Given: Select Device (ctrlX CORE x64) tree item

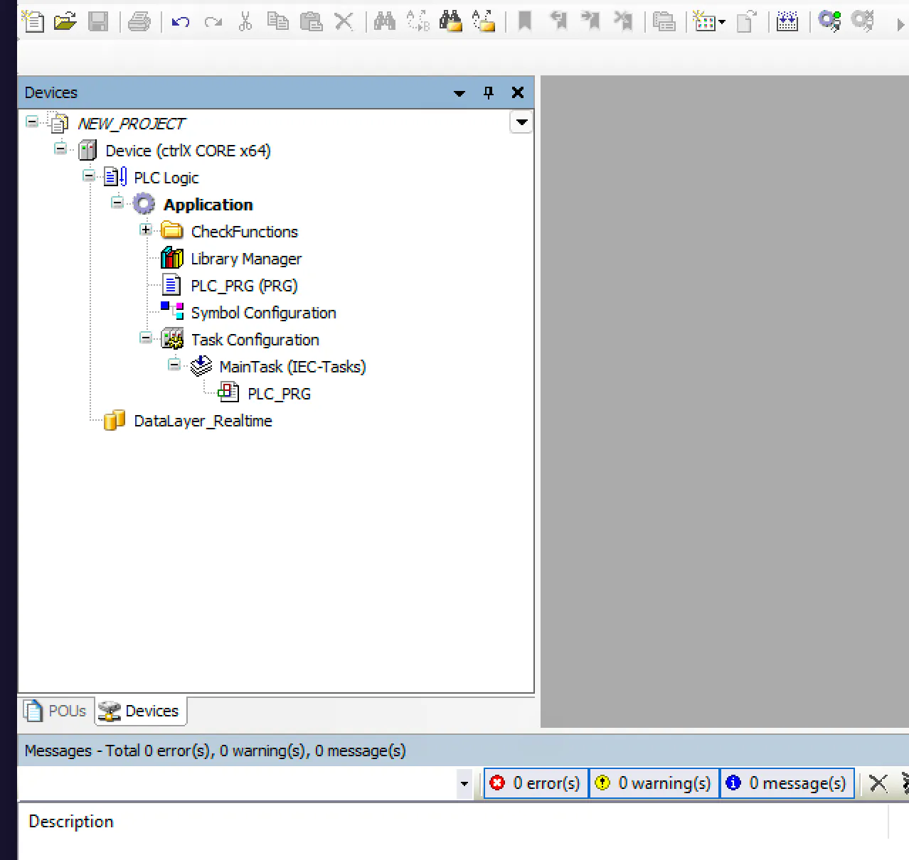Looking at the screenshot, I should coord(188,151).
